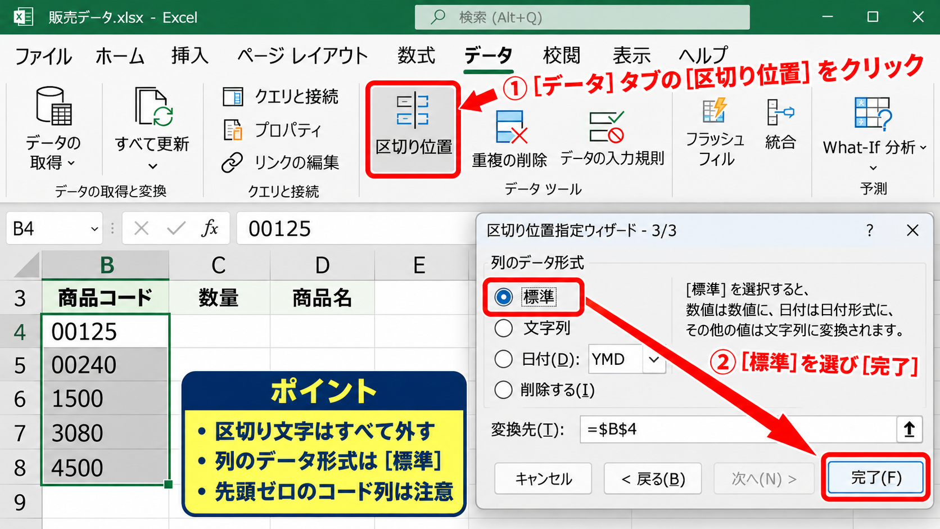
Task: Click the 区切り位置 (Text to Columns) icon
Action: click(x=413, y=110)
